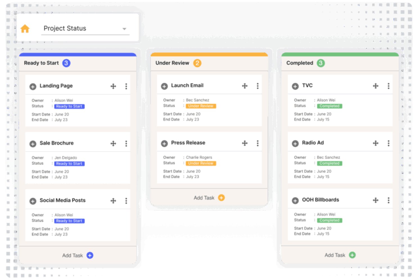This screenshot has width=416, height=278.
Task: Click the Launch Email Under Review status tag
Action: 201,106
